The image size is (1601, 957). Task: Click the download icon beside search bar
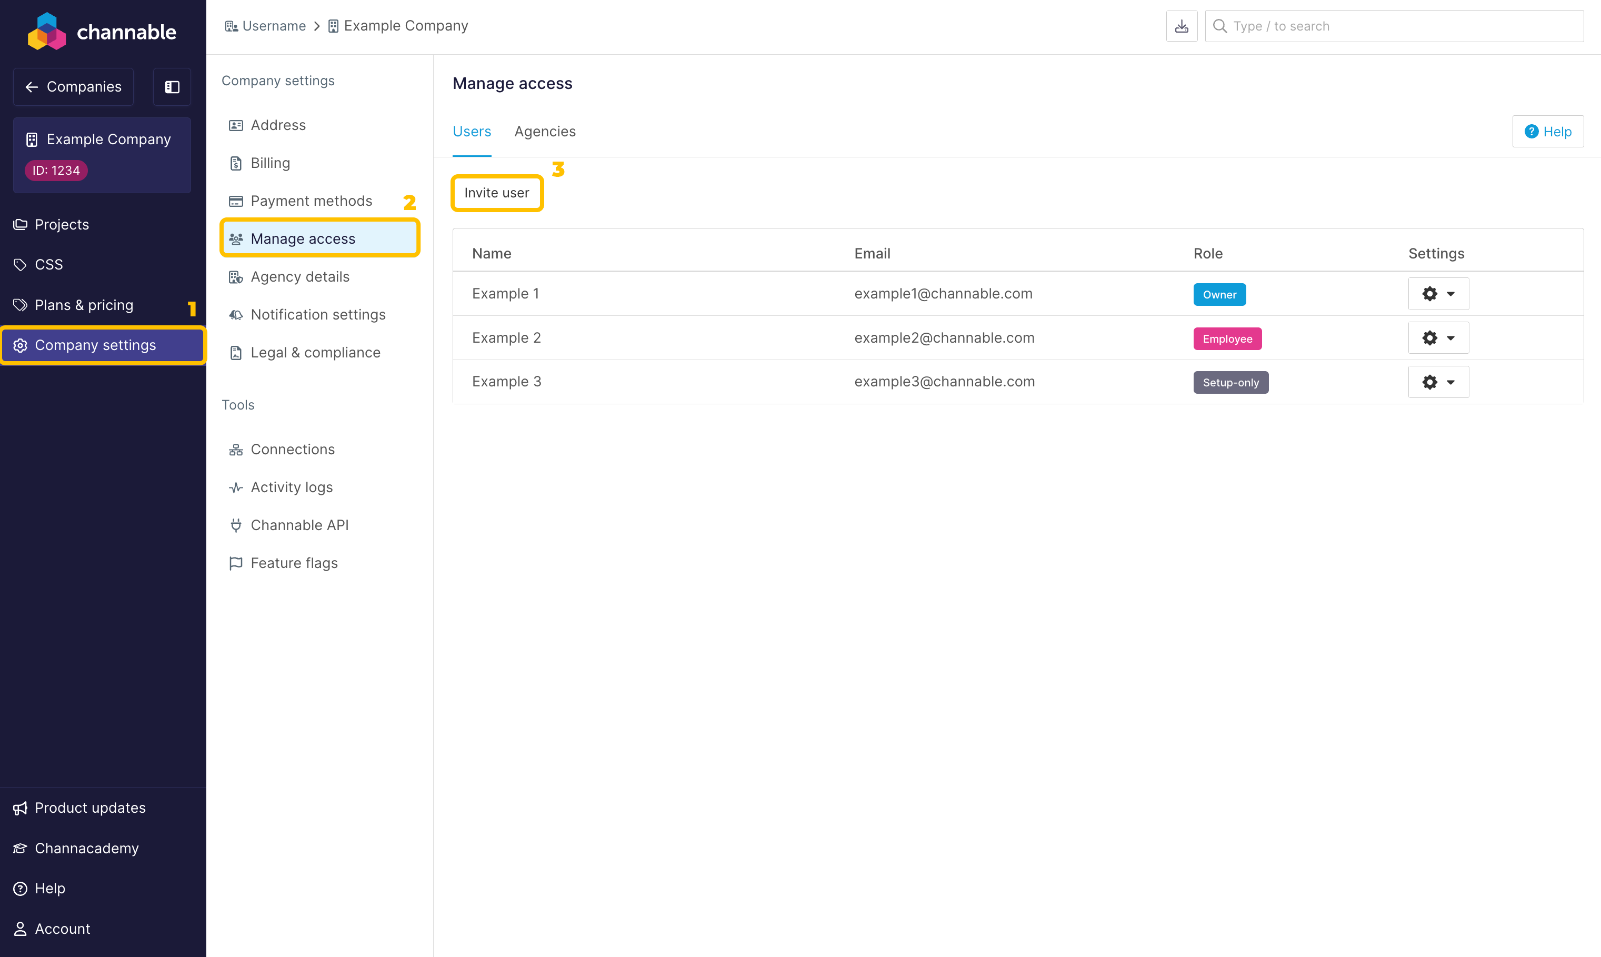(1181, 26)
